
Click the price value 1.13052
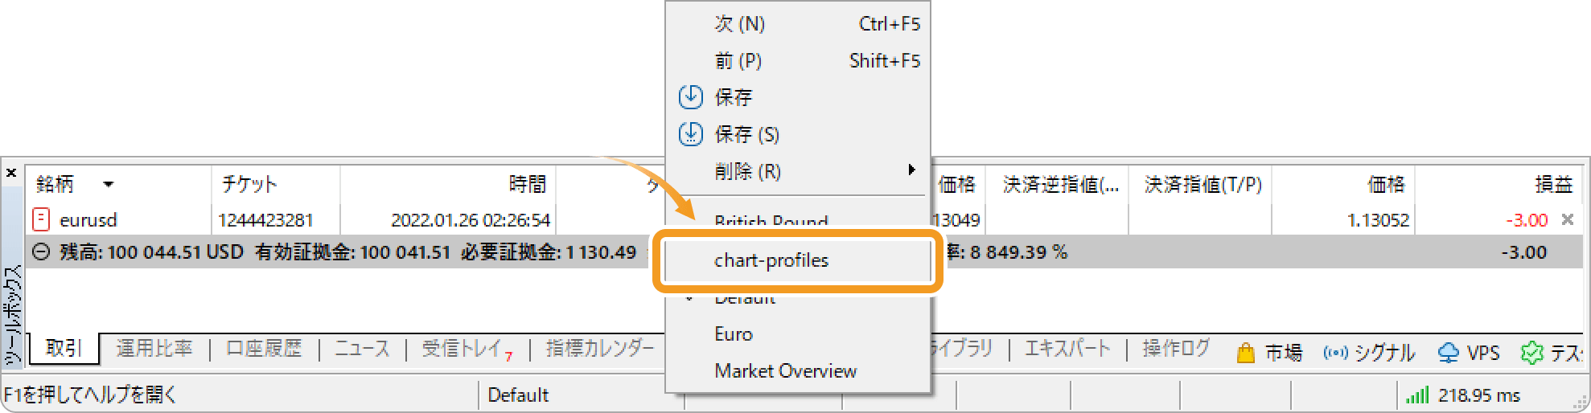1378,220
